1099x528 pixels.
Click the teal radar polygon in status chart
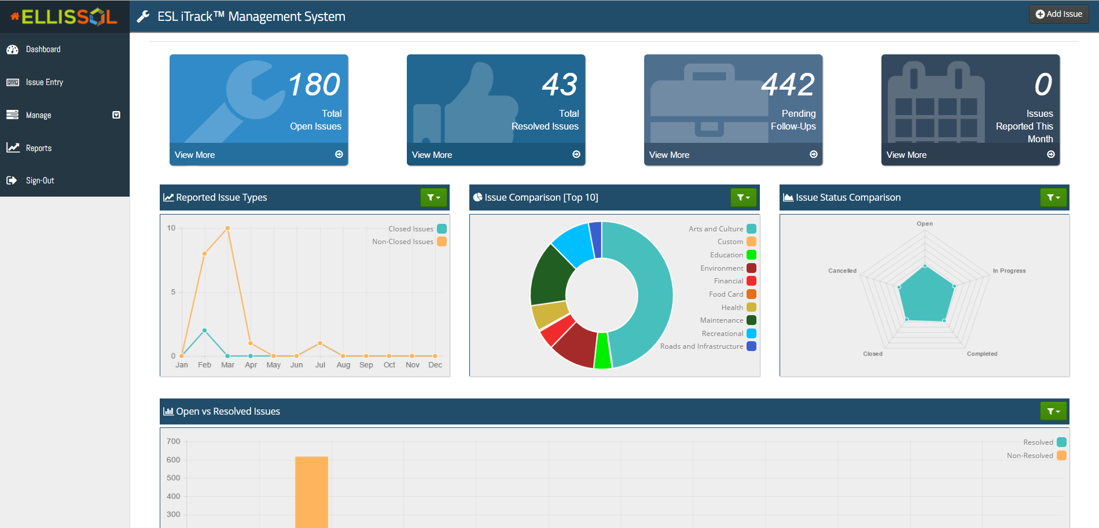926,295
